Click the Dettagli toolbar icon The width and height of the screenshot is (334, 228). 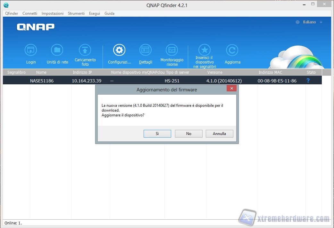click(x=146, y=50)
